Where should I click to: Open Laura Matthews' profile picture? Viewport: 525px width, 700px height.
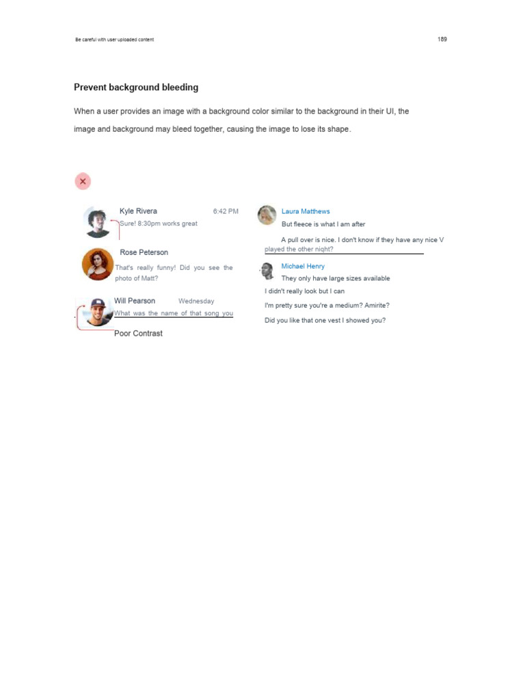coord(267,215)
